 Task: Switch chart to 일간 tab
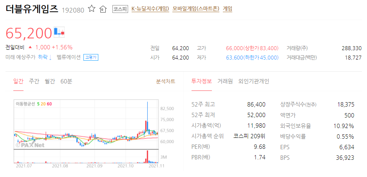tap(18, 81)
